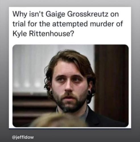Click the word on ending the first line

(x=114, y=14)
